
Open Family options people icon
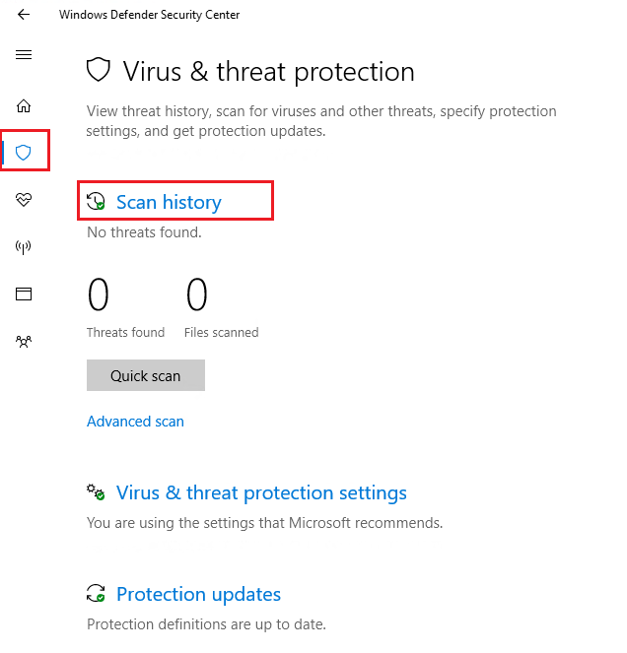pyautogui.click(x=24, y=342)
